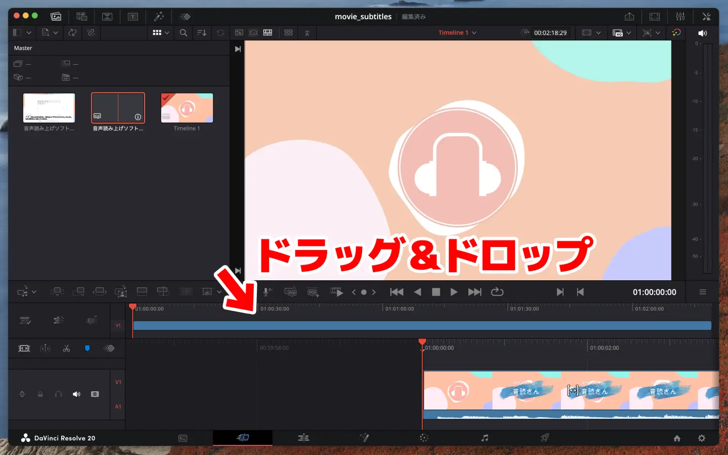Viewport: 728px width, 455px height.
Task: Switch to the Media page tab
Action: point(183,437)
